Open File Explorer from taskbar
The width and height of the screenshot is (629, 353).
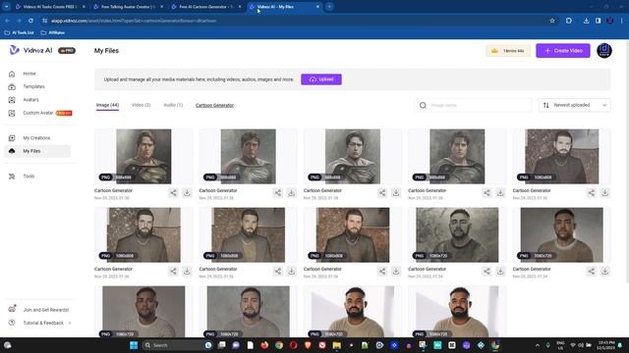(336, 345)
